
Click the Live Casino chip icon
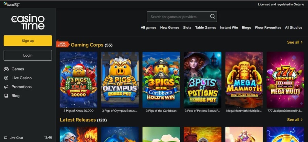pos(6,78)
